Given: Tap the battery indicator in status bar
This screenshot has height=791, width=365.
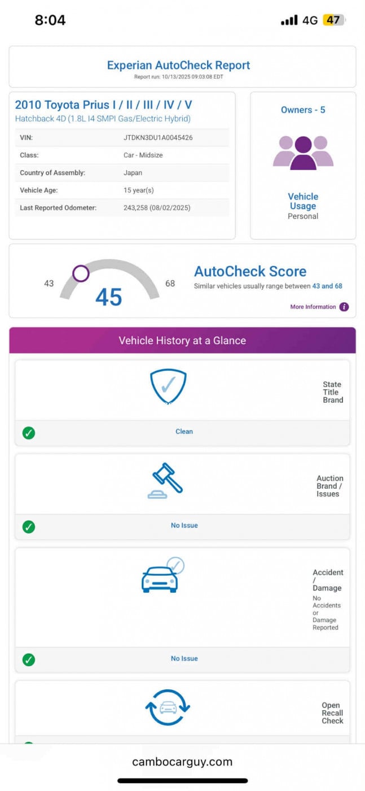Looking at the screenshot, I should click(333, 20).
